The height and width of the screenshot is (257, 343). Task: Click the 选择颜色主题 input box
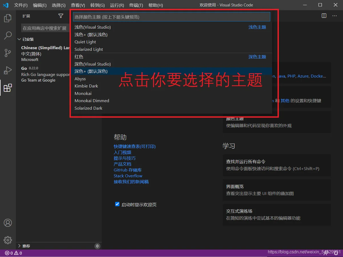tap(171, 17)
